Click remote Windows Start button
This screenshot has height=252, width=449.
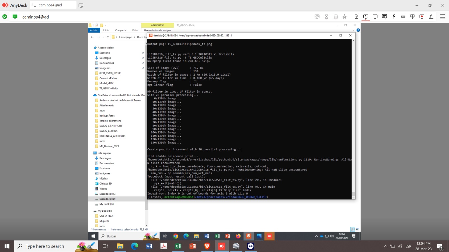tap(93, 236)
